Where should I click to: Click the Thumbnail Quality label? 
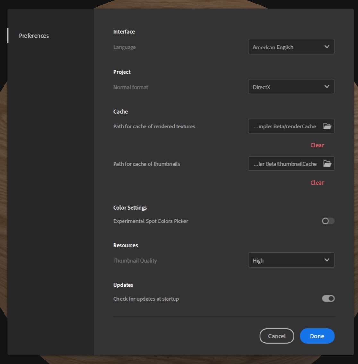click(x=135, y=260)
